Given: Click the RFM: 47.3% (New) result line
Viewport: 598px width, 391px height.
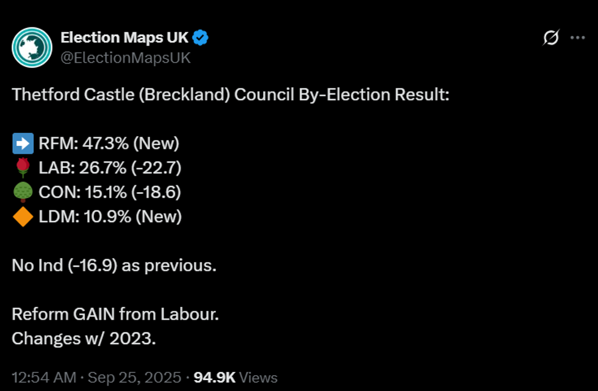Looking at the screenshot, I should pos(109,144).
